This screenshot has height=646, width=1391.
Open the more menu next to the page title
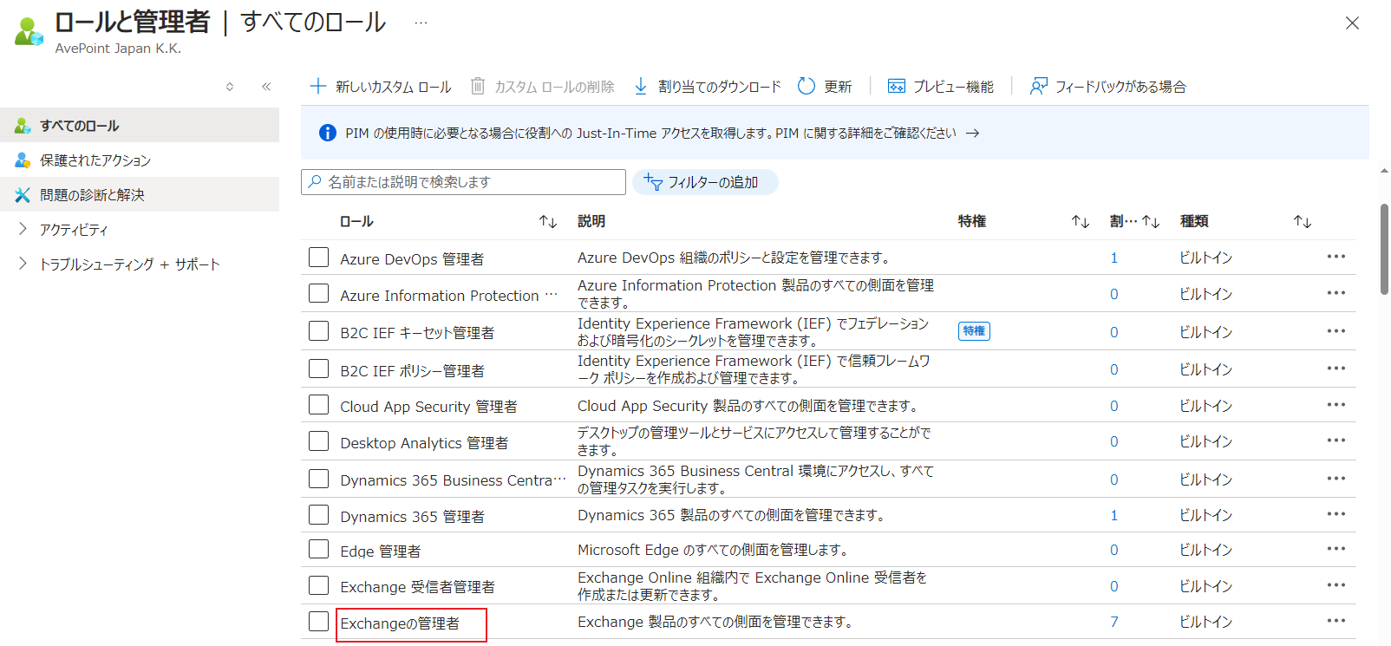[421, 23]
